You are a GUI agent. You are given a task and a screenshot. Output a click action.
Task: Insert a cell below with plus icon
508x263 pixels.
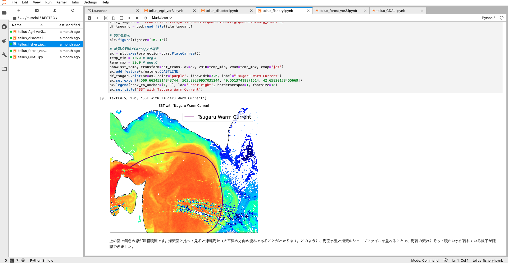98,18
